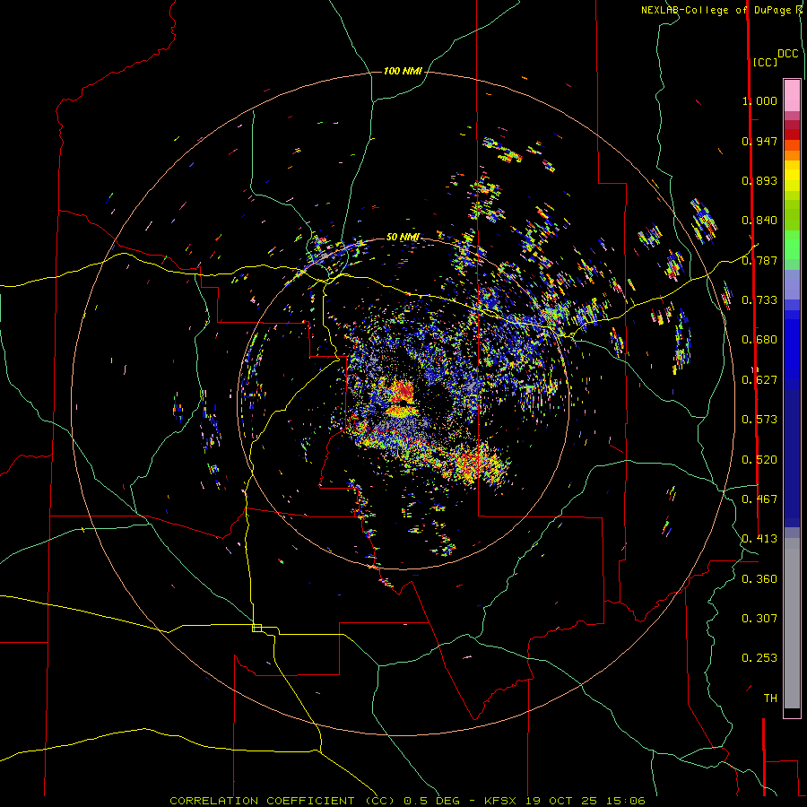The width and height of the screenshot is (807, 807).
Task: Click the "100 NMI" range ring label
Action: (403, 71)
